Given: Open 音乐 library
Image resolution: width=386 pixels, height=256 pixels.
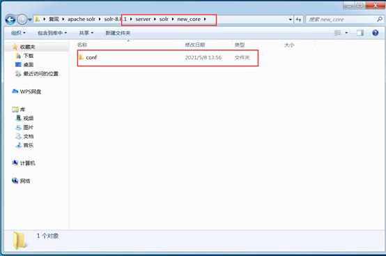Looking at the screenshot, I should click(x=29, y=145).
